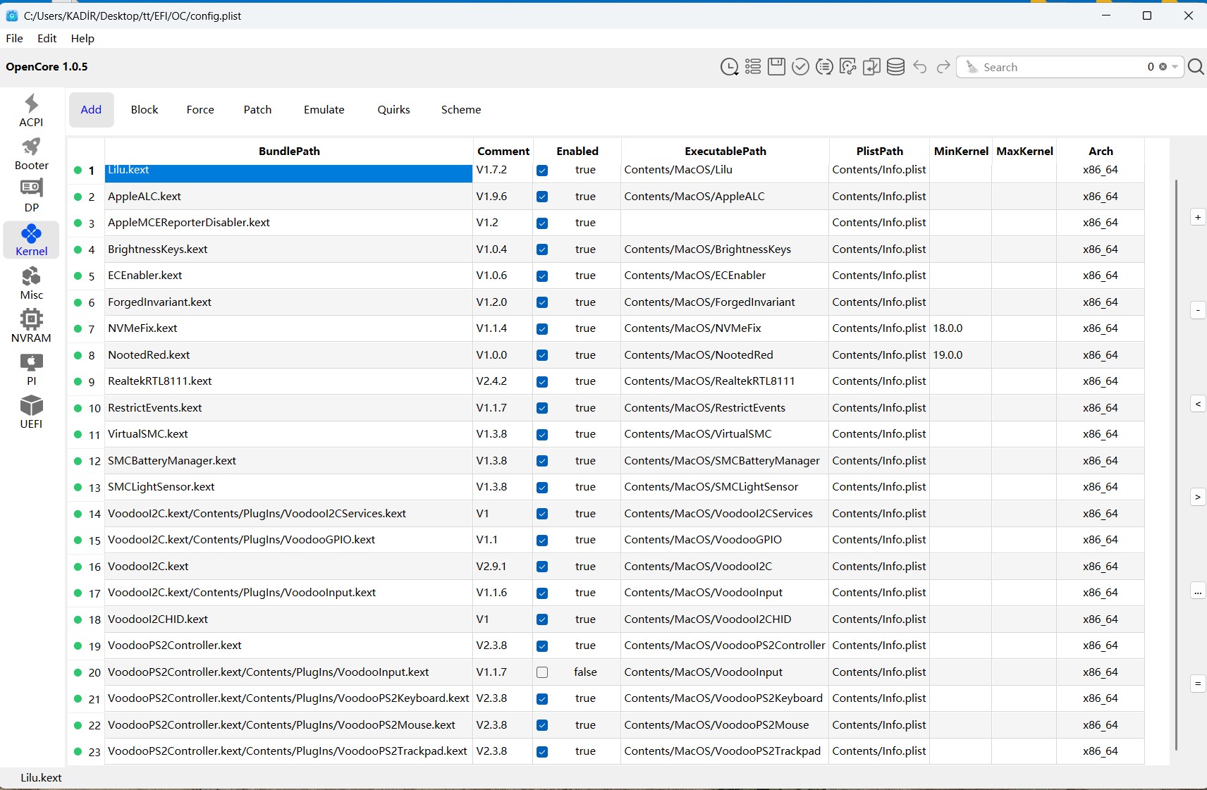Click the '...' more options side button
Viewport: 1207px width, 790px height.
pyautogui.click(x=1198, y=591)
